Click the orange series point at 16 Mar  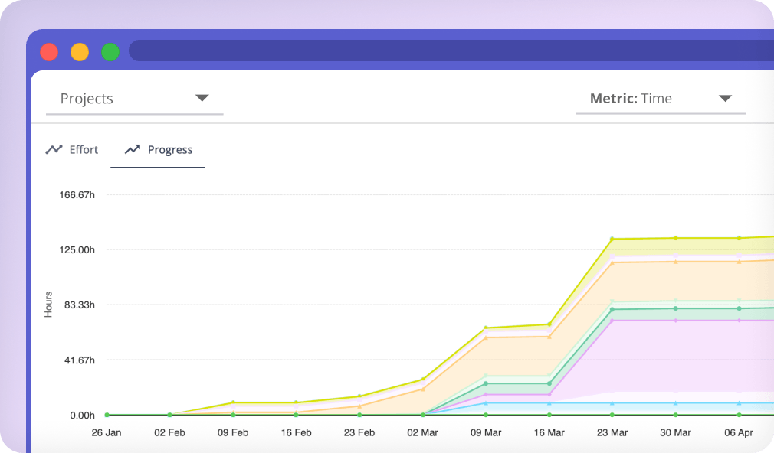tap(549, 337)
